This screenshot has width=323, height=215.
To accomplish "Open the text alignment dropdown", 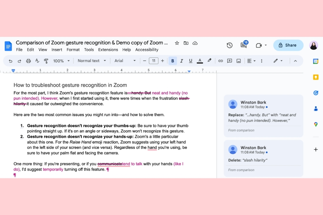I will click(251, 61).
